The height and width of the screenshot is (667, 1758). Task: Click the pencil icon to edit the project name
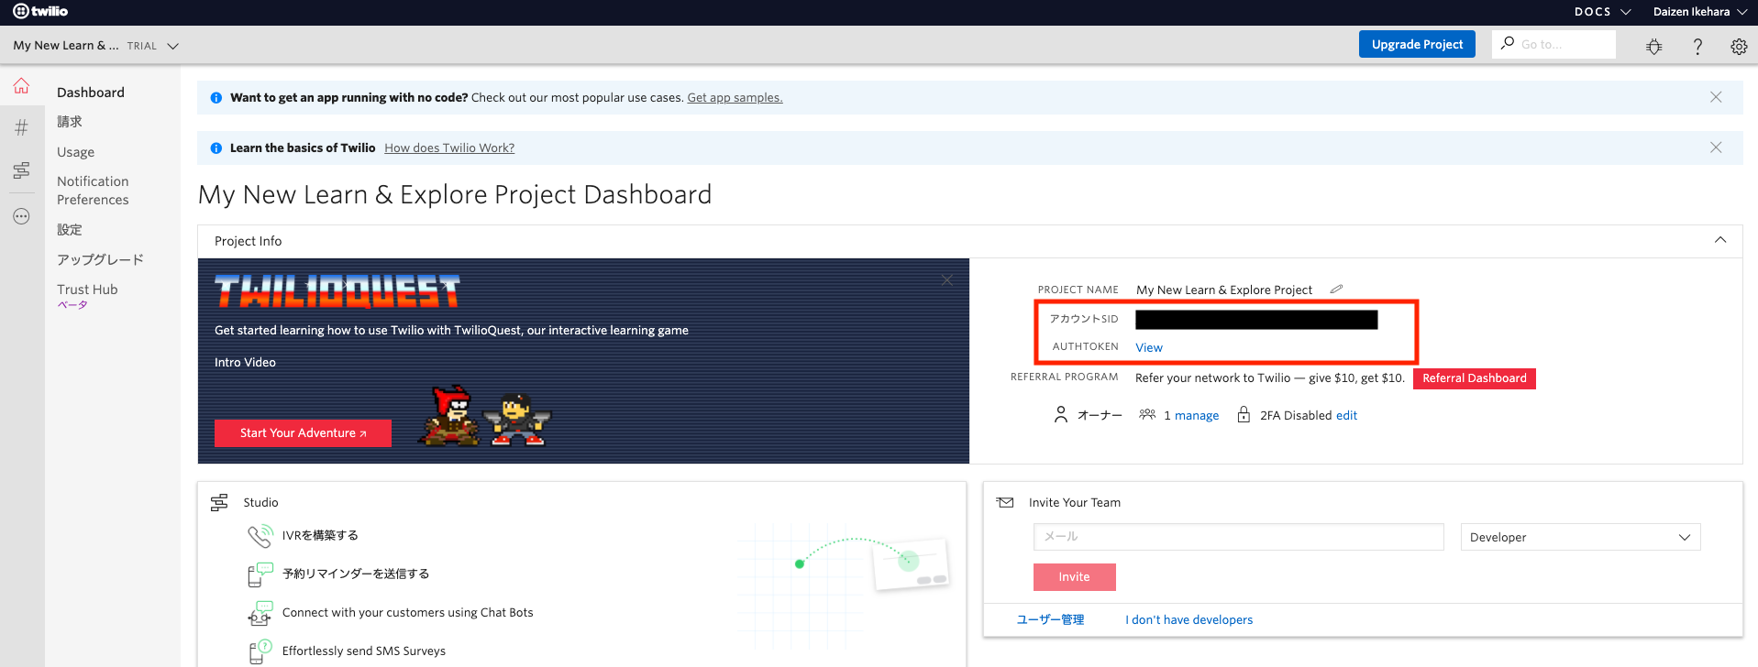tap(1336, 289)
